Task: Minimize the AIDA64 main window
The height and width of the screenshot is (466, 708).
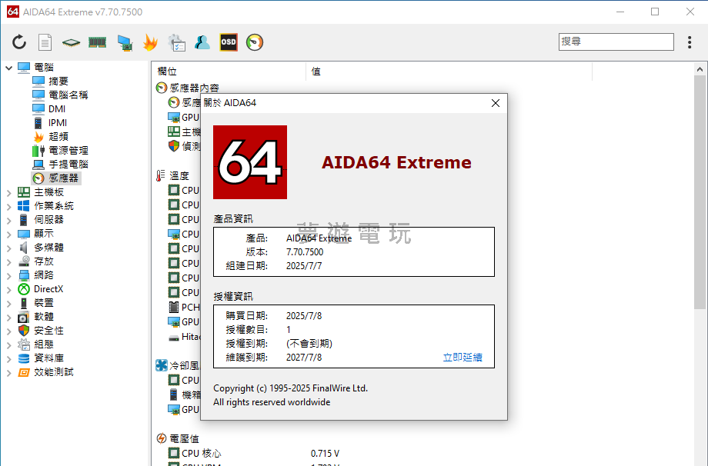Action: click(x=620, y=12)
